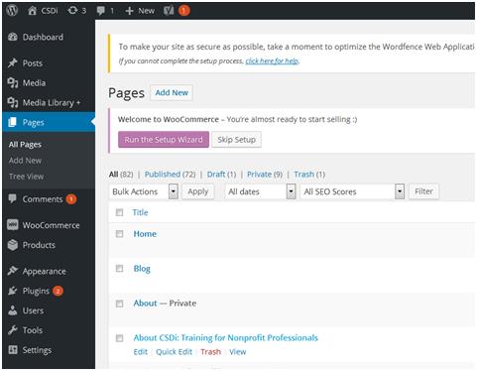Show All pages filter link
477x371 pixels.
[x=113, y=175]
